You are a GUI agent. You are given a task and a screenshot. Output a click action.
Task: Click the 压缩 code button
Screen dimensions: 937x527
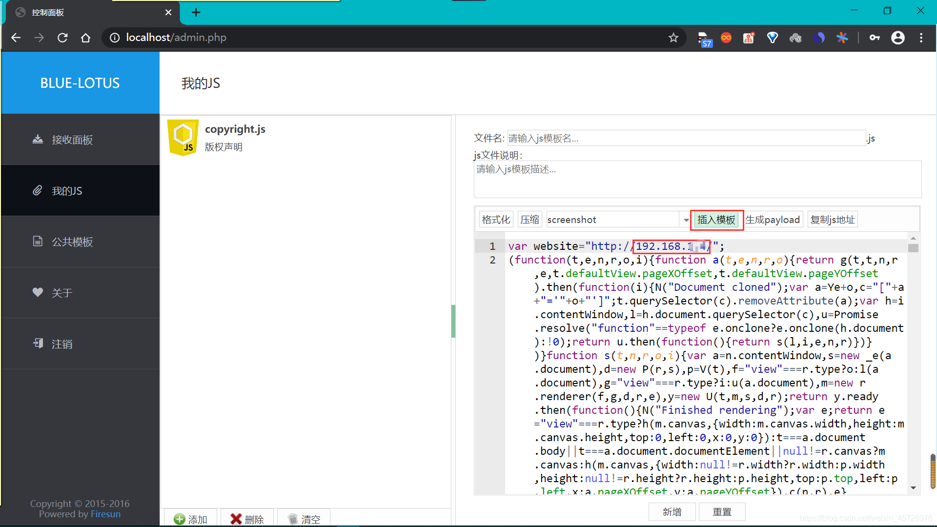coord(530,220)
